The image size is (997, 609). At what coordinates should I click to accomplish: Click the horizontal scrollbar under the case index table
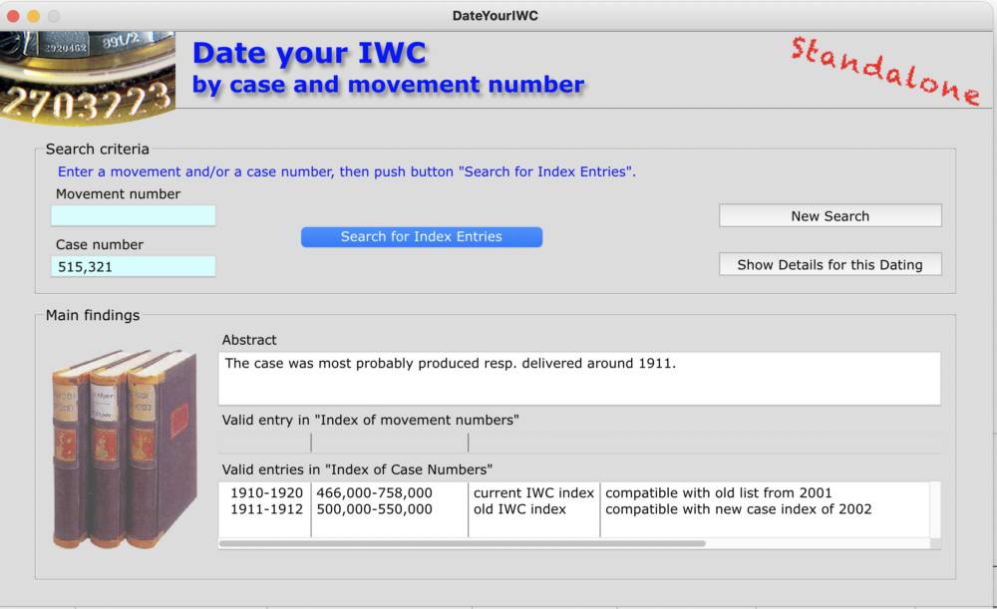[x=463, y=543]
